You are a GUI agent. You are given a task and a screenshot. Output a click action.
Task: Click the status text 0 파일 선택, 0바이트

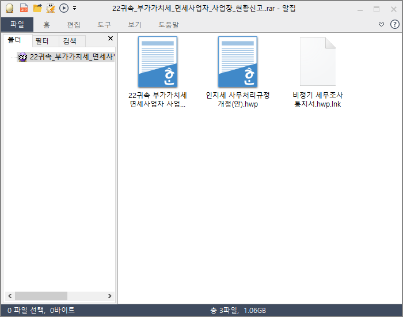pos(41,310)
